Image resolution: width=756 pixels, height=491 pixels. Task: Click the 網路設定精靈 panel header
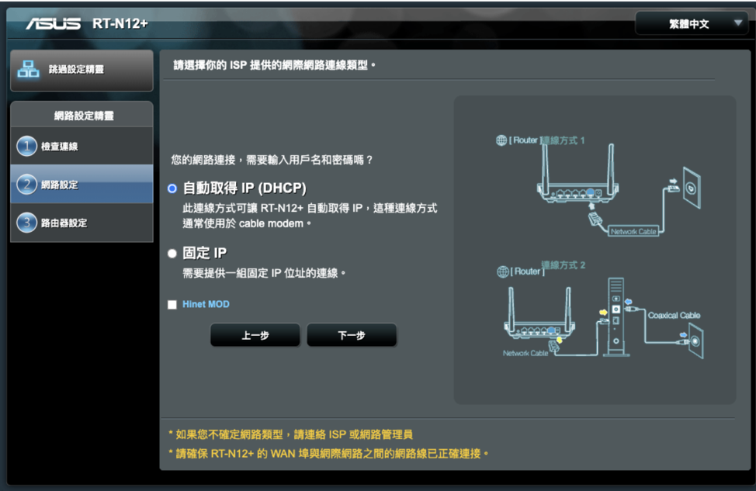[82, 115]
